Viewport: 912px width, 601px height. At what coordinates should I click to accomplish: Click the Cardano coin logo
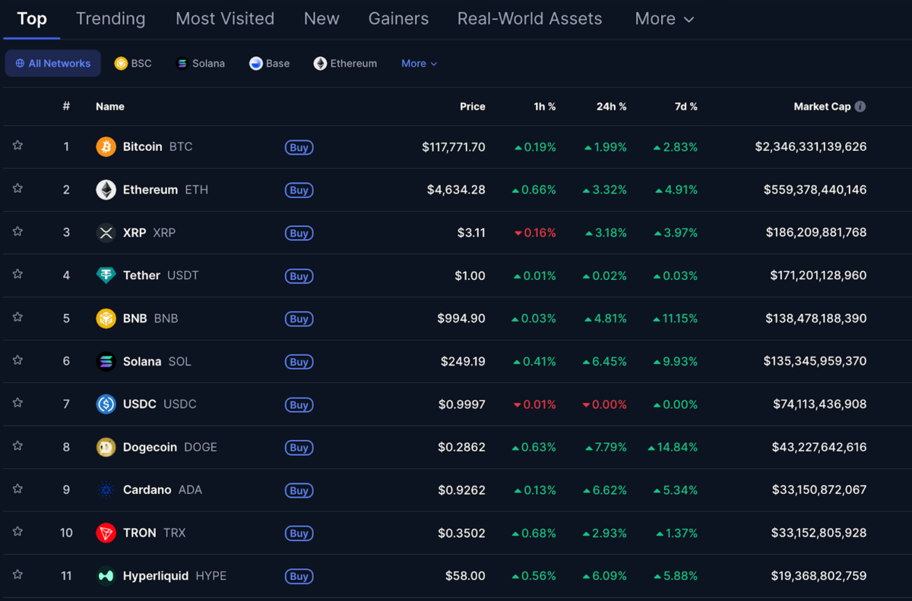pyautogui.click(x=106, y=489)
